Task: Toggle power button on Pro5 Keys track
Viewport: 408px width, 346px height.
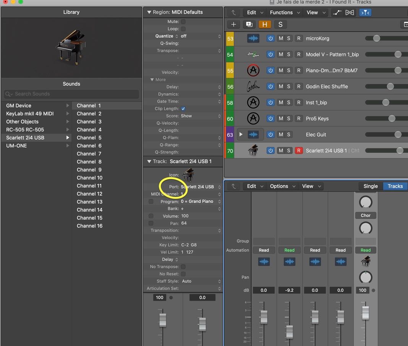Action: pos(270,119)
